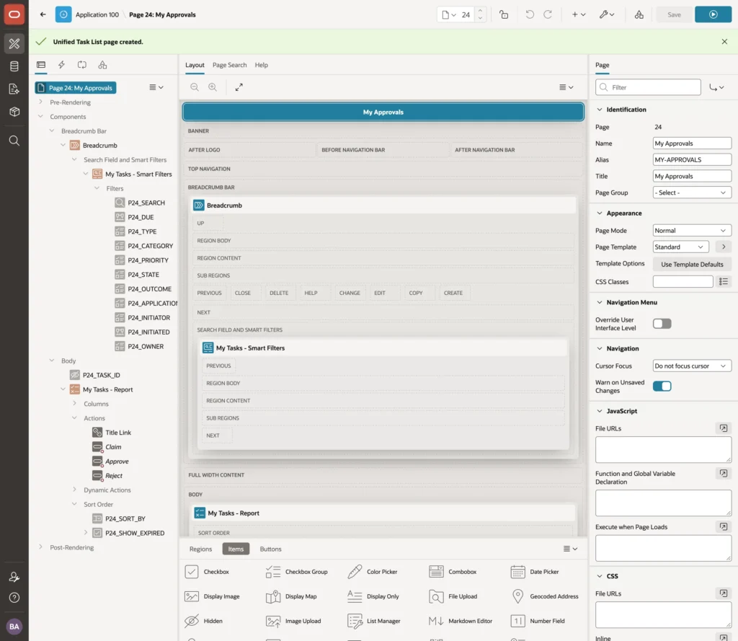Click Application 100 breadcrumb link
Image resolution: width=738 pixels, height=641 pixels.
coord(97,14)
